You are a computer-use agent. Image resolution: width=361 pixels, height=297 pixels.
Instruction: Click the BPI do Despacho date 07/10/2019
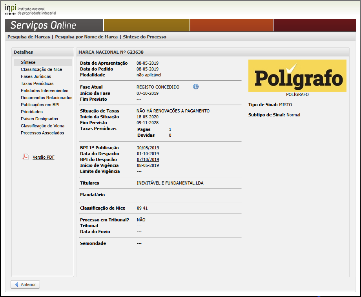pos(148,159)
